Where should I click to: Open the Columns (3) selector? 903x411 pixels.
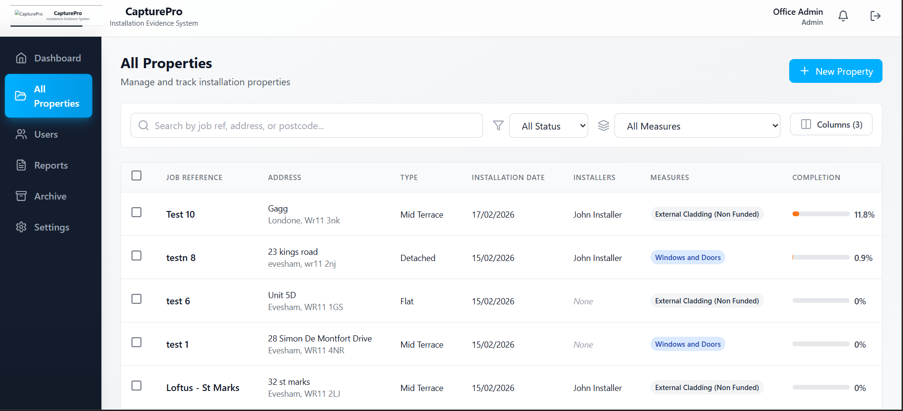tap(831, 124)
